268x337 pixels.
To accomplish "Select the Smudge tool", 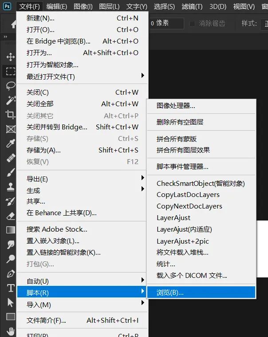I will pos(11,245).
